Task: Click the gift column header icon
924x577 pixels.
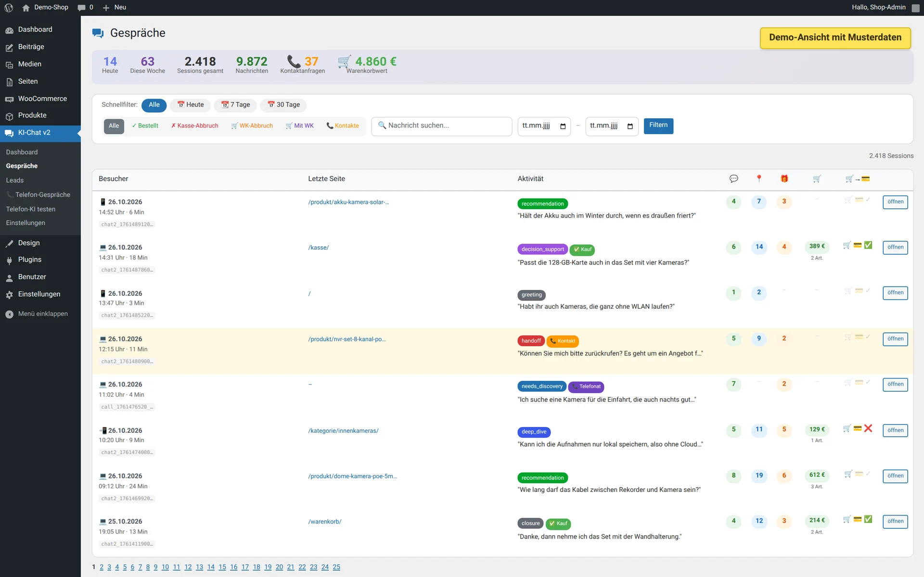Action: coord(784,179)
